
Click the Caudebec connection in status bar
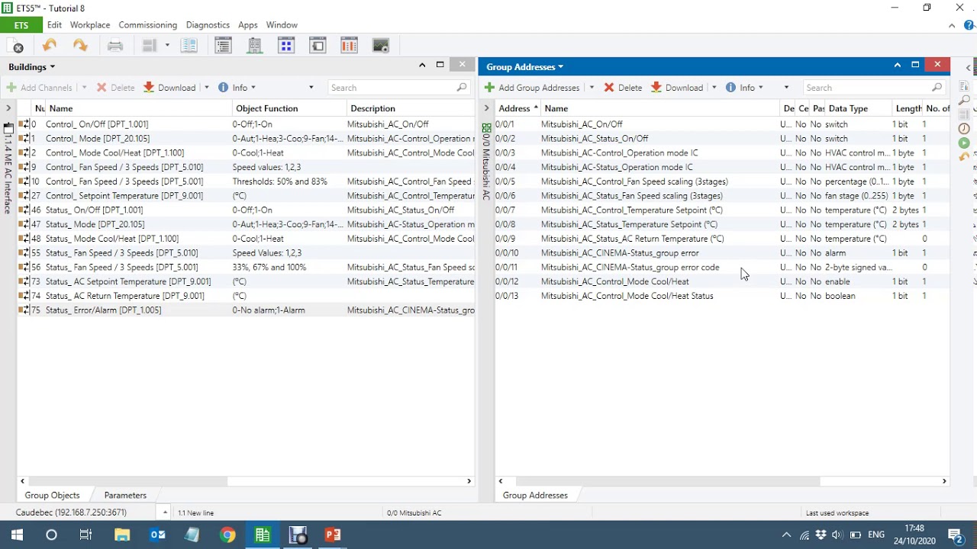(x=71, y=513)
